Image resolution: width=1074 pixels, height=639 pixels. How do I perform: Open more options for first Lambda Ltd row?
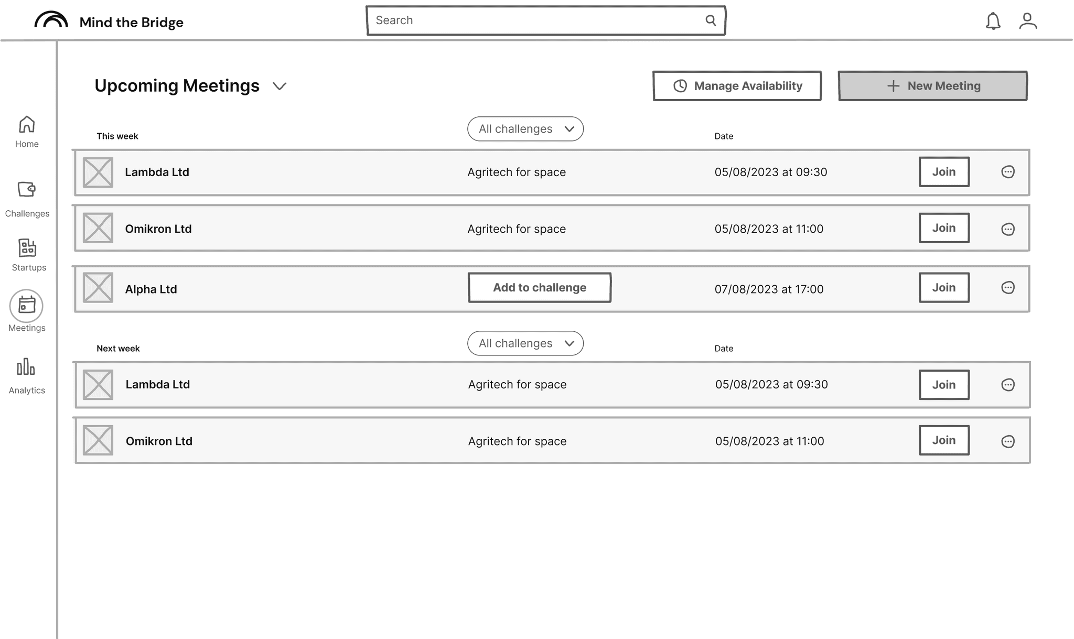pos(1007,172)
